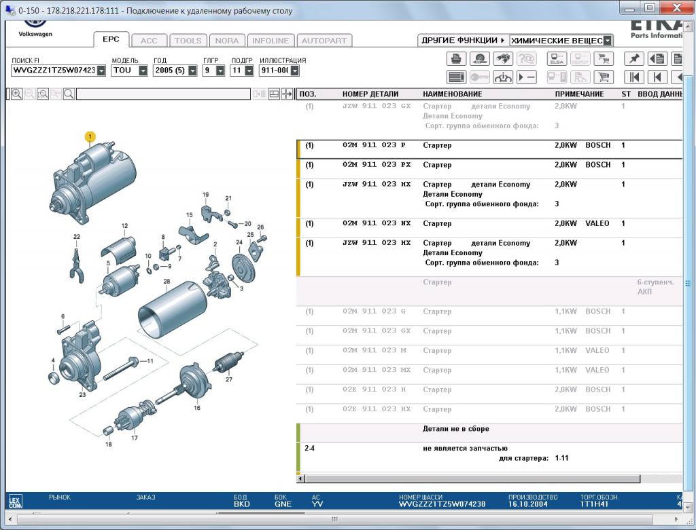The image size is (696, 530).
Task: Select yellow callout 1 on the starter illustration
Action: [x=90, y=136]
